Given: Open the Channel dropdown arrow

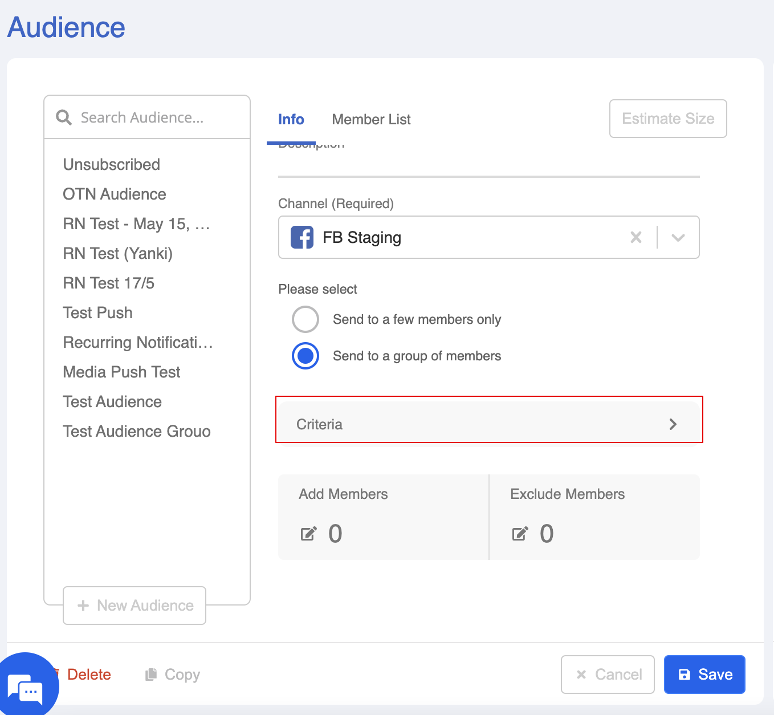Looking at the screenshot, I should pos(678,237).
